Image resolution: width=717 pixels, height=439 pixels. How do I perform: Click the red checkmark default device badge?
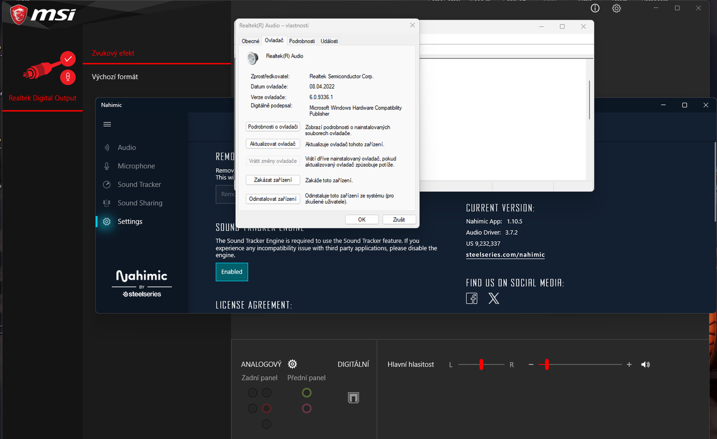[68, 59]
